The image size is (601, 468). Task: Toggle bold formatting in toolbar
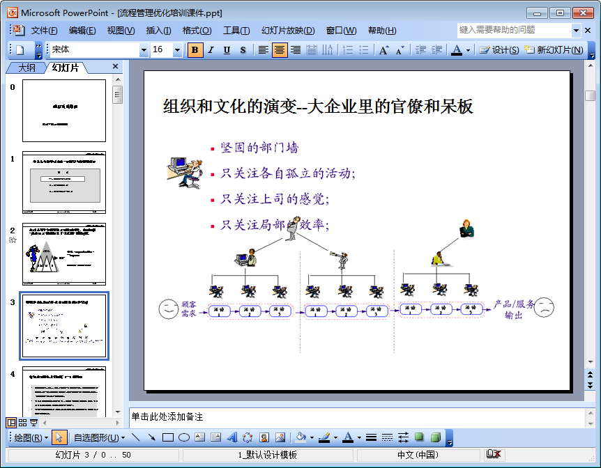click(x=195, y=50)
